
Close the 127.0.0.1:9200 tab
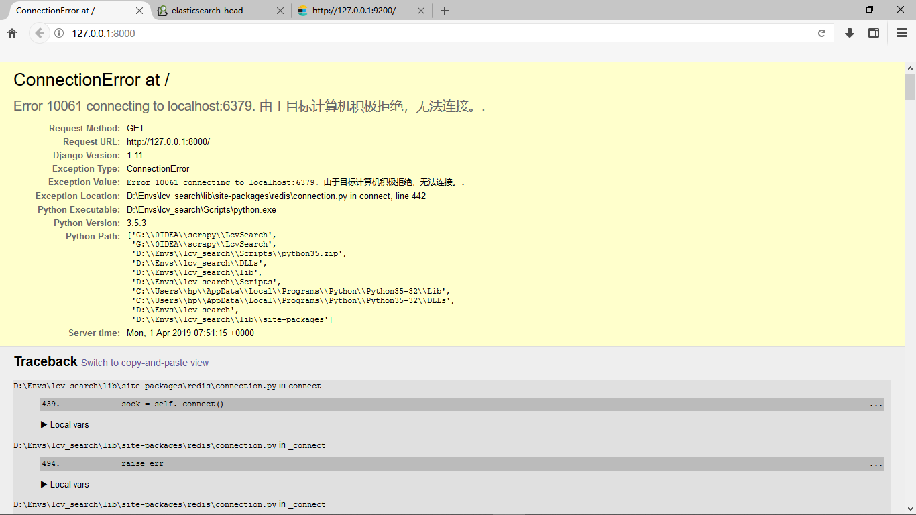[x=421, y=11]
